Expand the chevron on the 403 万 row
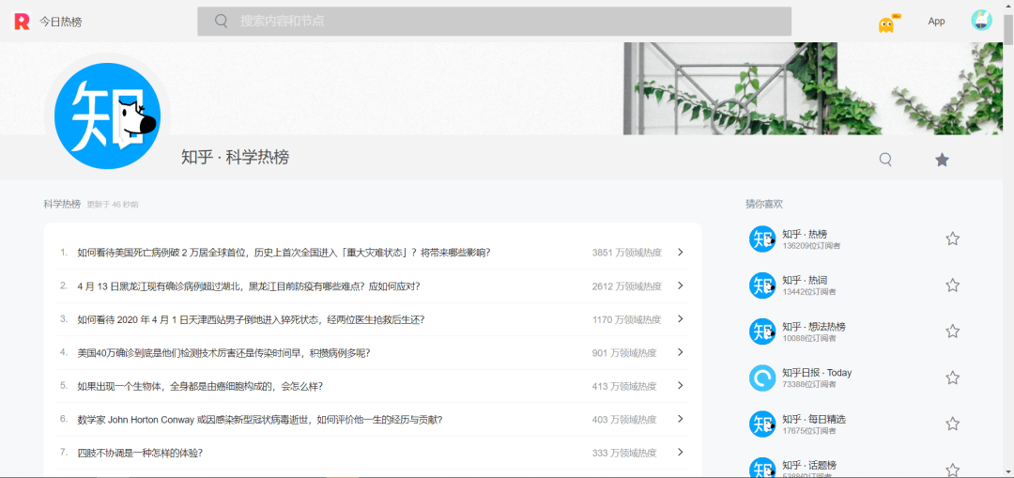 pyautogui.click(x=681, y=419)
